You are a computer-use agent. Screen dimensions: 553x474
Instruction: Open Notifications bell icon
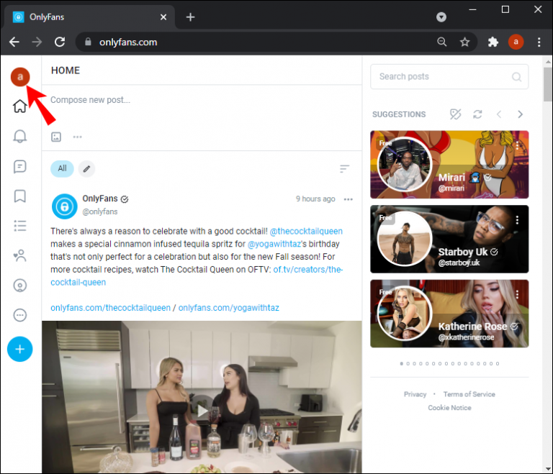(x=19, y=136)
